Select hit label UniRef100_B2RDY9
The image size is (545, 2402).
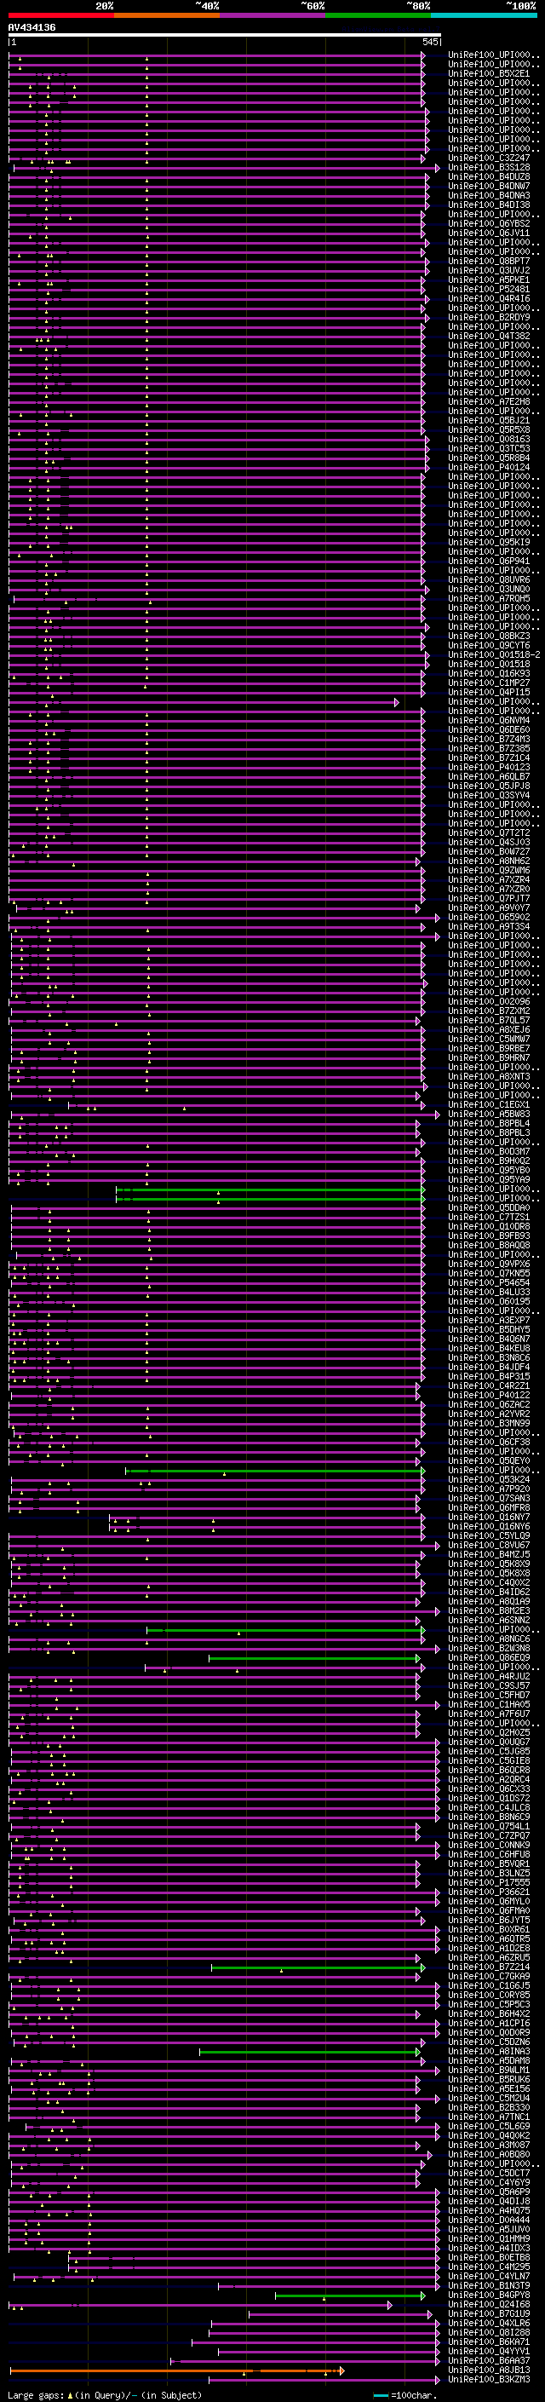pos(488,318)
